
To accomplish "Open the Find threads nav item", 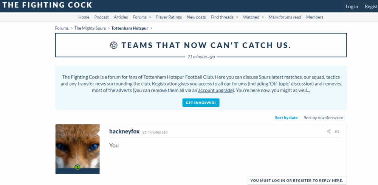I will pyautogui.click(x=222, y=17).
